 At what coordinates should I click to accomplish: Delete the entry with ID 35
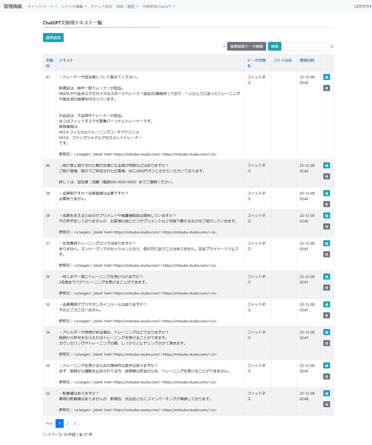coord(326,315)
